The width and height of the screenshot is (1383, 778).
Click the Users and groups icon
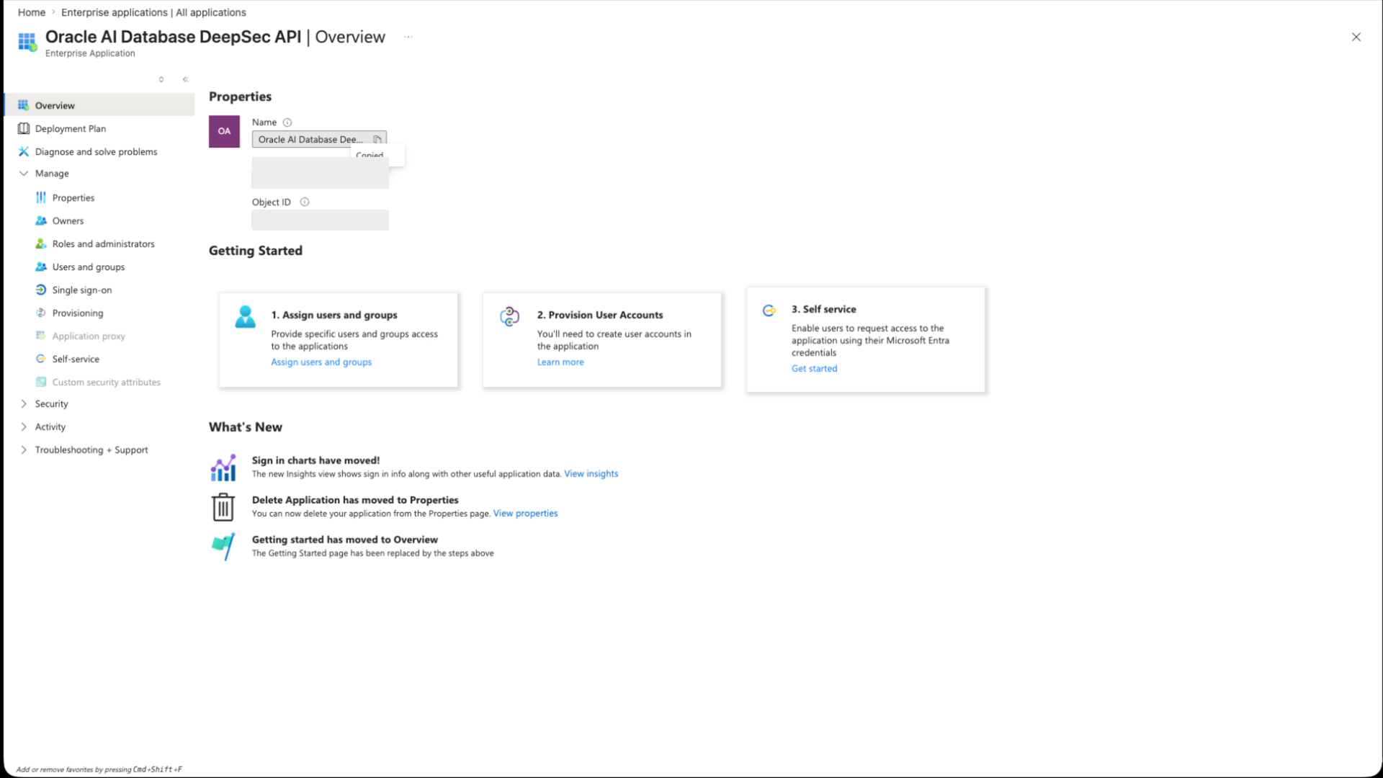41,267
